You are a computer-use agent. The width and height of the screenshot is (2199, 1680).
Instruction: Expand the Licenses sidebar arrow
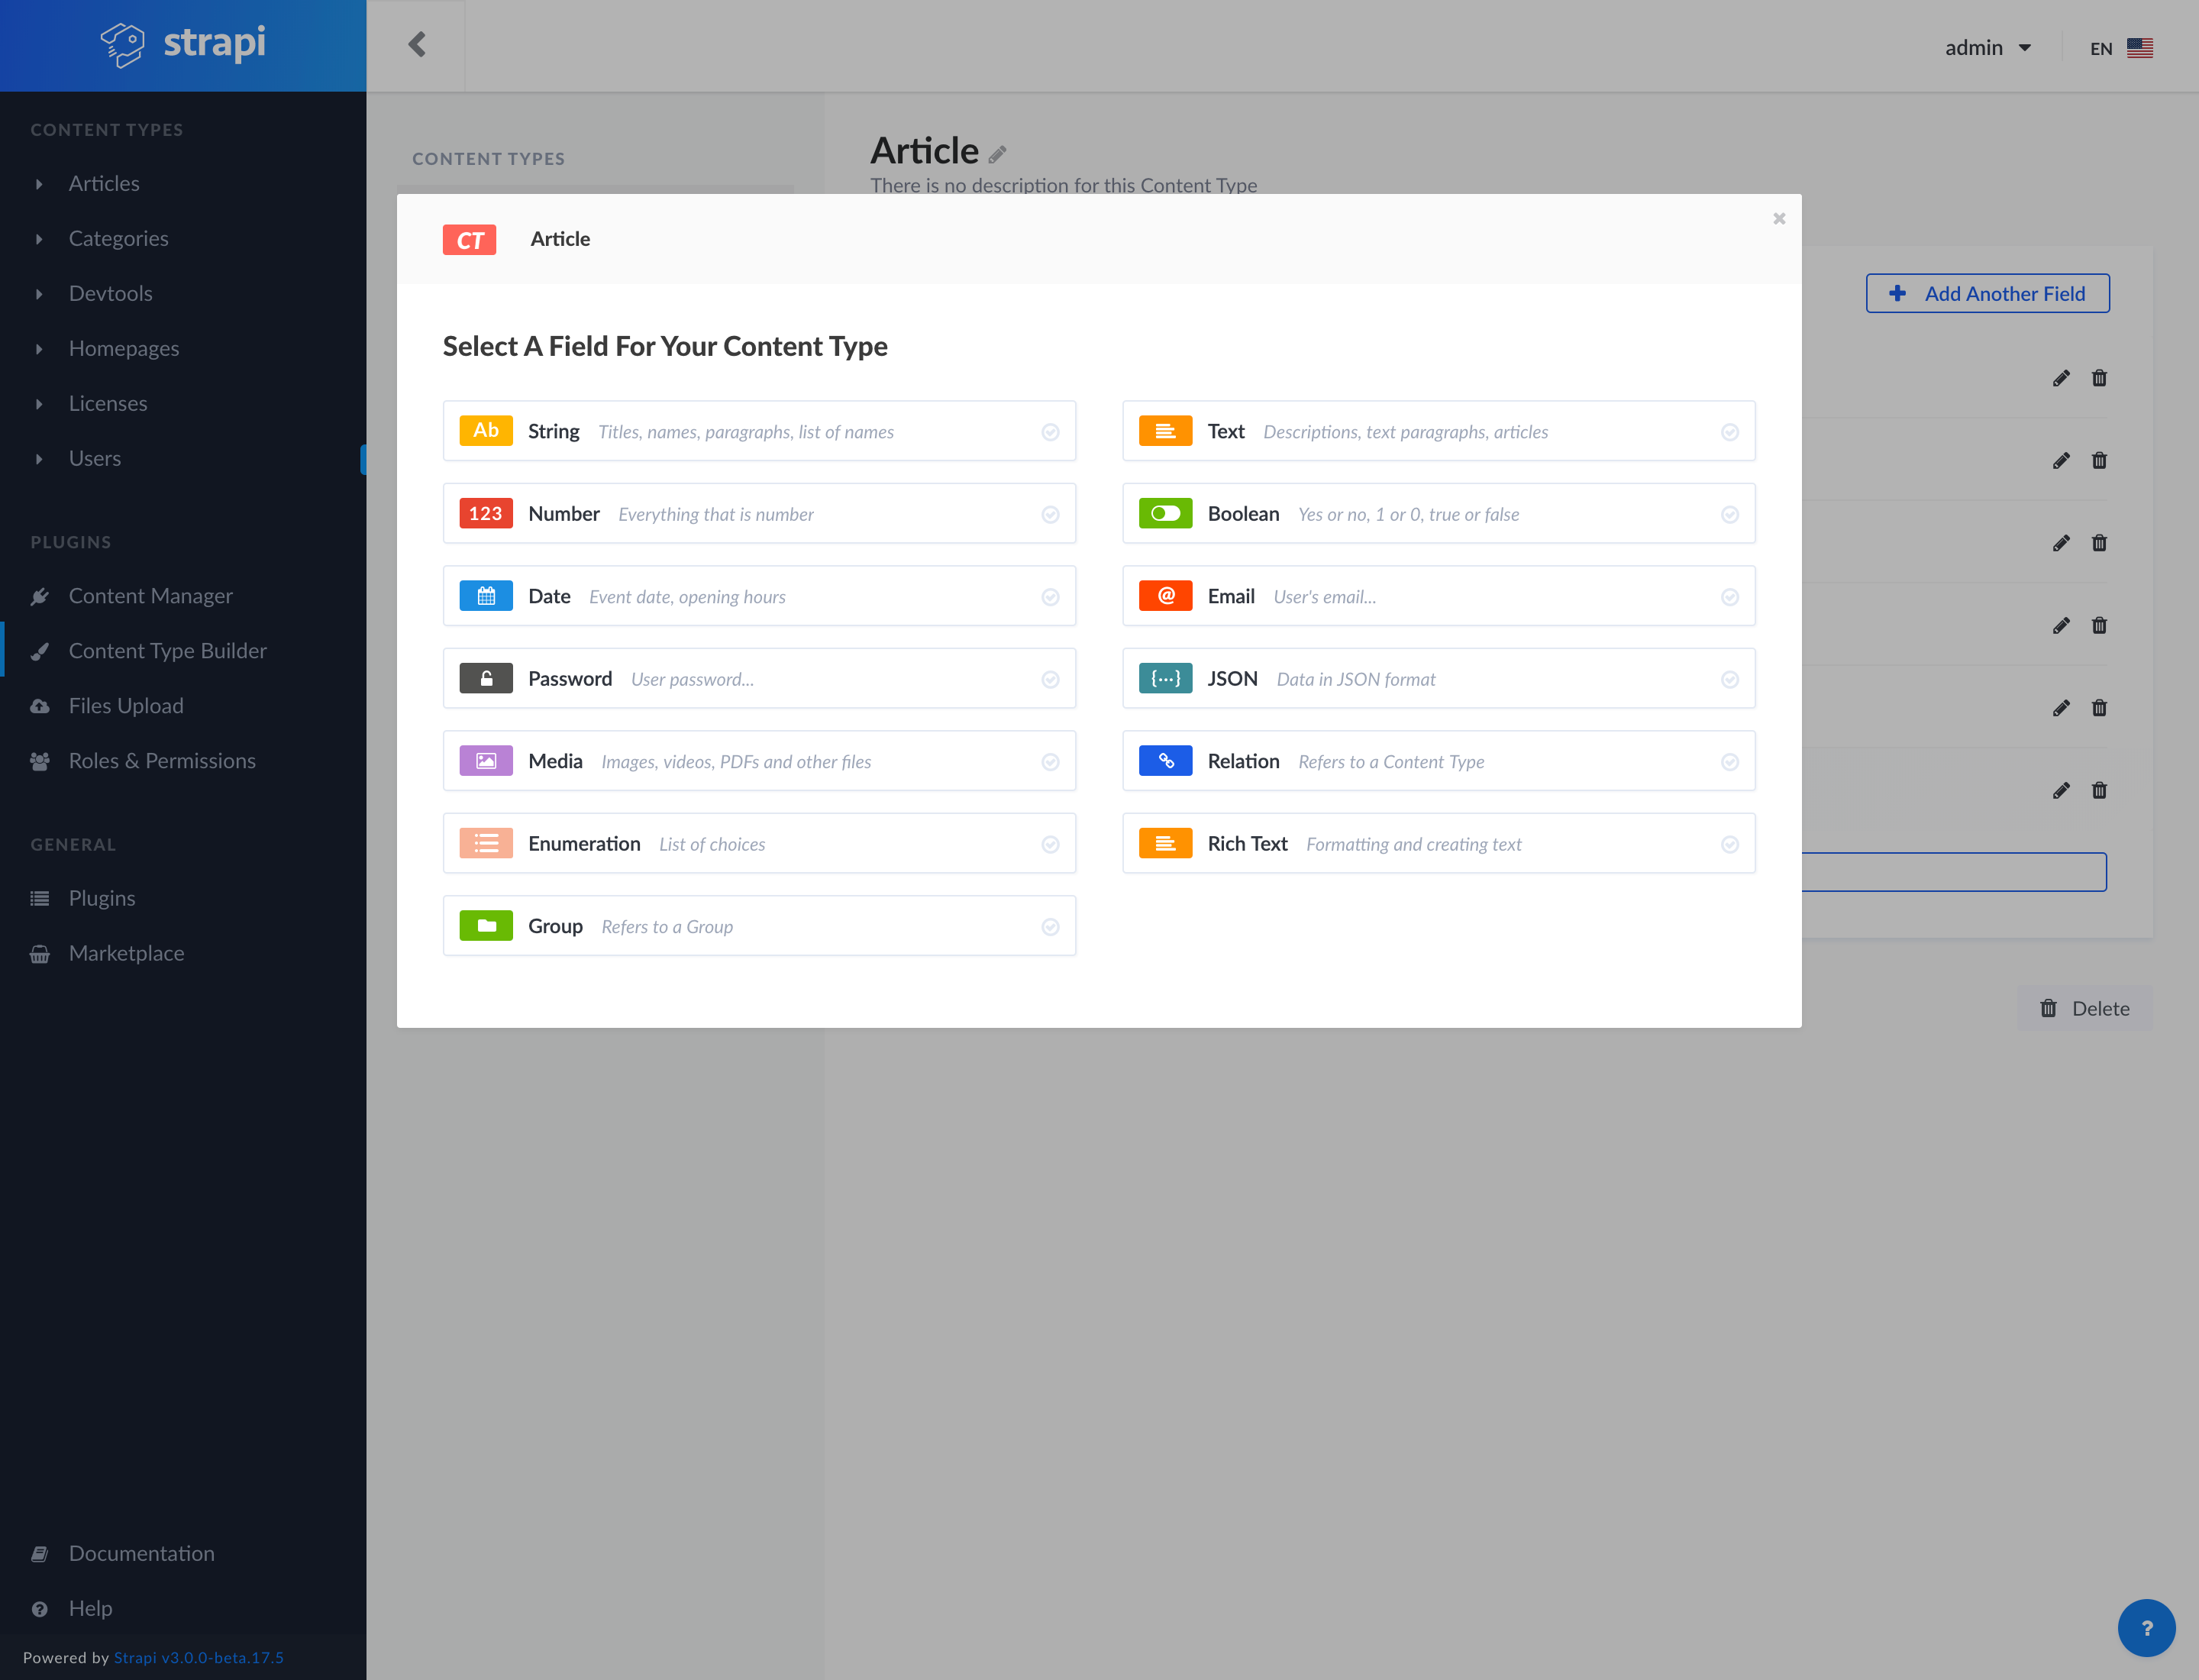(x=39, y=404)
